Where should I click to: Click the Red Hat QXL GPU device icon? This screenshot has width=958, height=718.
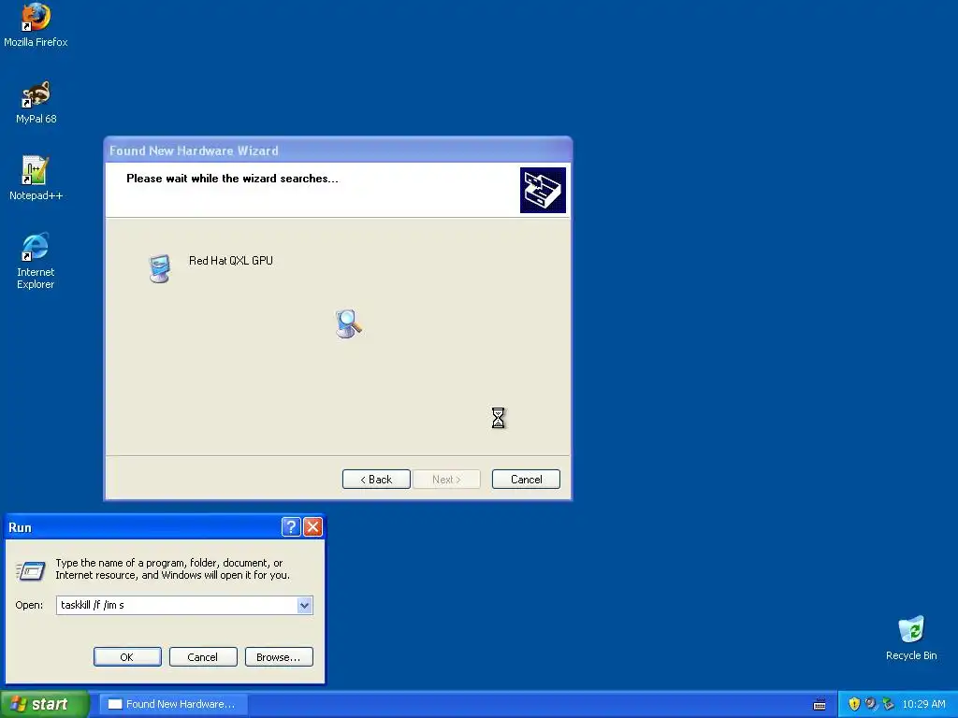click(159, 268)
